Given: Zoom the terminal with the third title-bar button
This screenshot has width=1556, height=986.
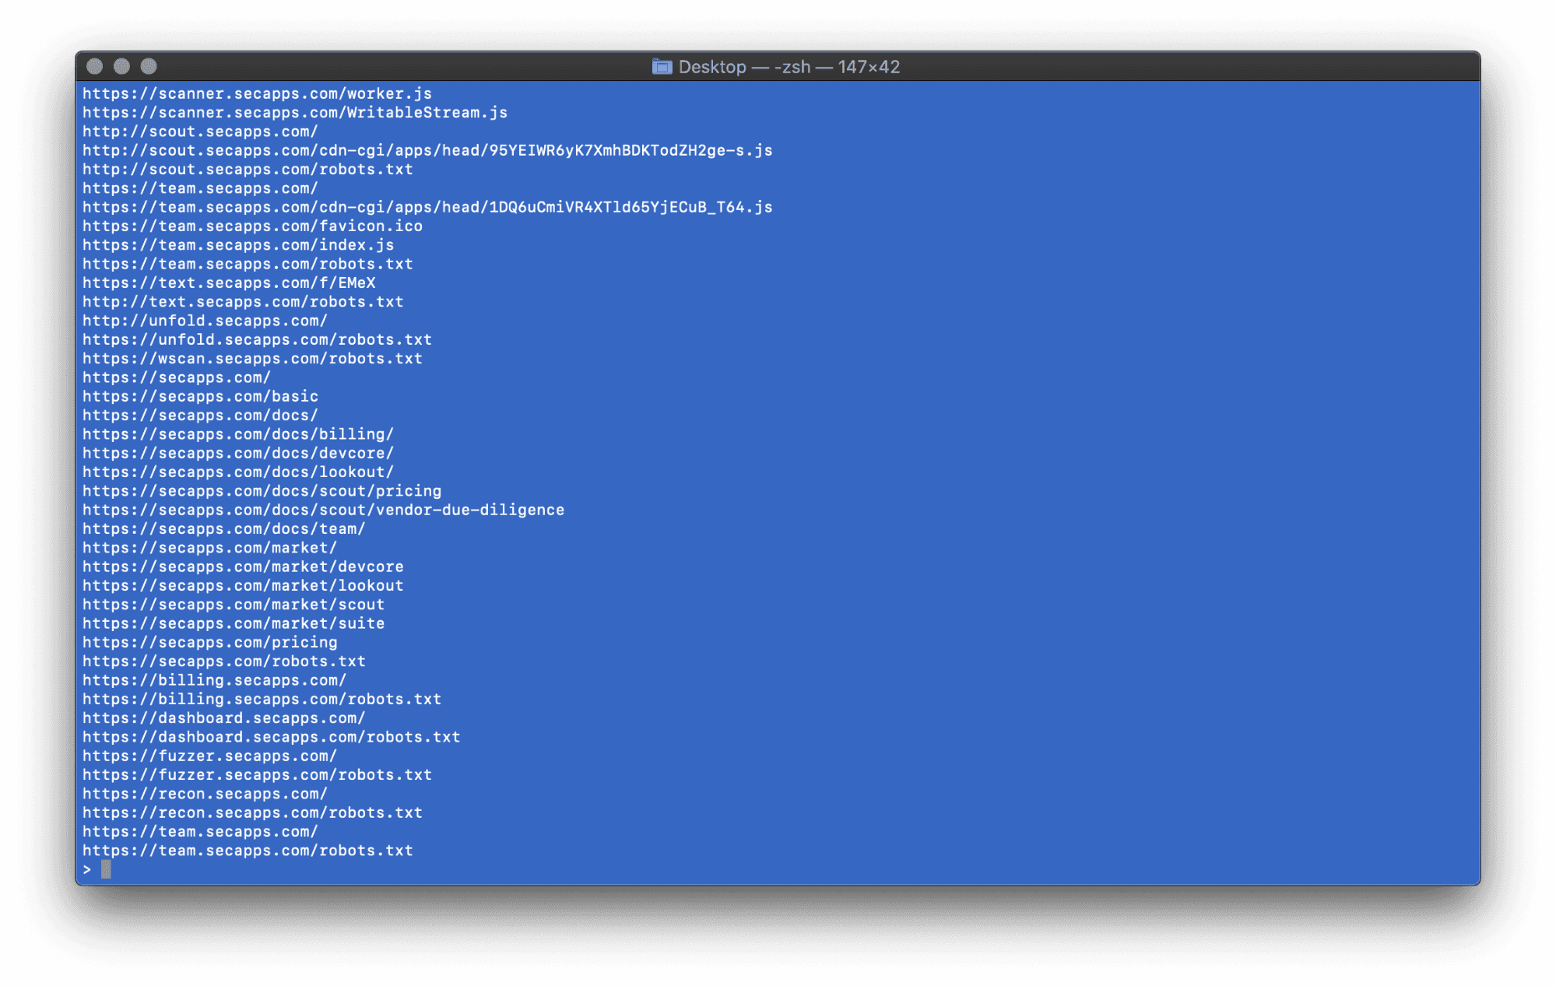Looking at the screenshot, I should [x=149, y=67].
